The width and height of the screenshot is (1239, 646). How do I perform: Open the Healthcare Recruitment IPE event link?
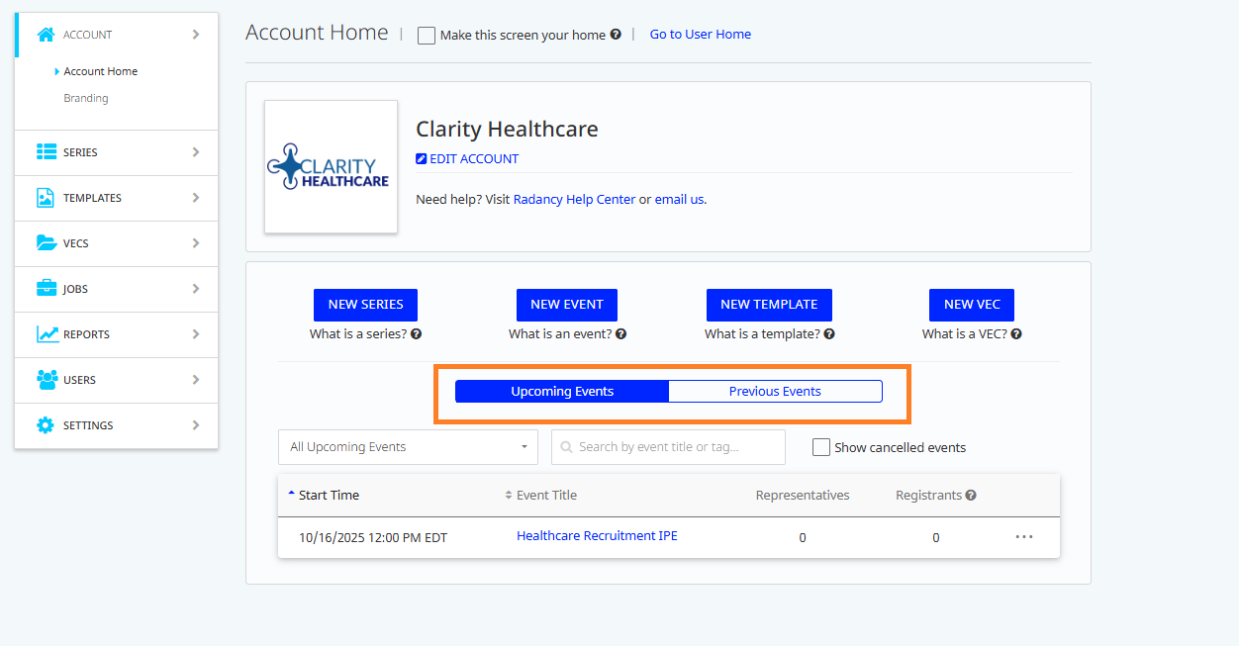[597, 536]
